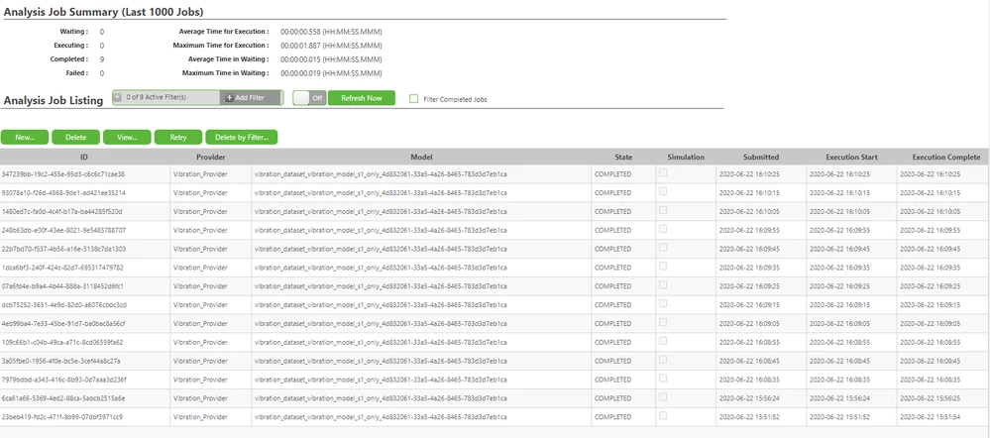Viewport: 990px width, 438px height.
Task: Click the Refresh Now button
Action: [361, 98]
